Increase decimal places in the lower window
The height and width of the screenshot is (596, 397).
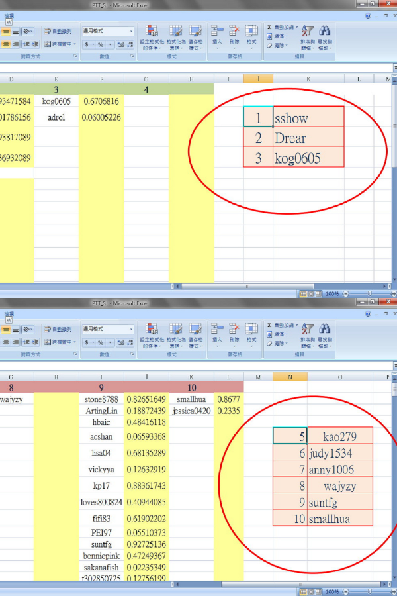coord(121,342)
